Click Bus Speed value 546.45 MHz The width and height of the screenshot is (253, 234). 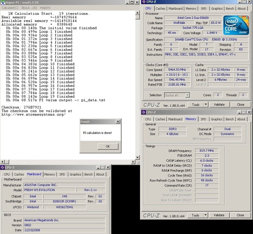click(x=177, y=80)
